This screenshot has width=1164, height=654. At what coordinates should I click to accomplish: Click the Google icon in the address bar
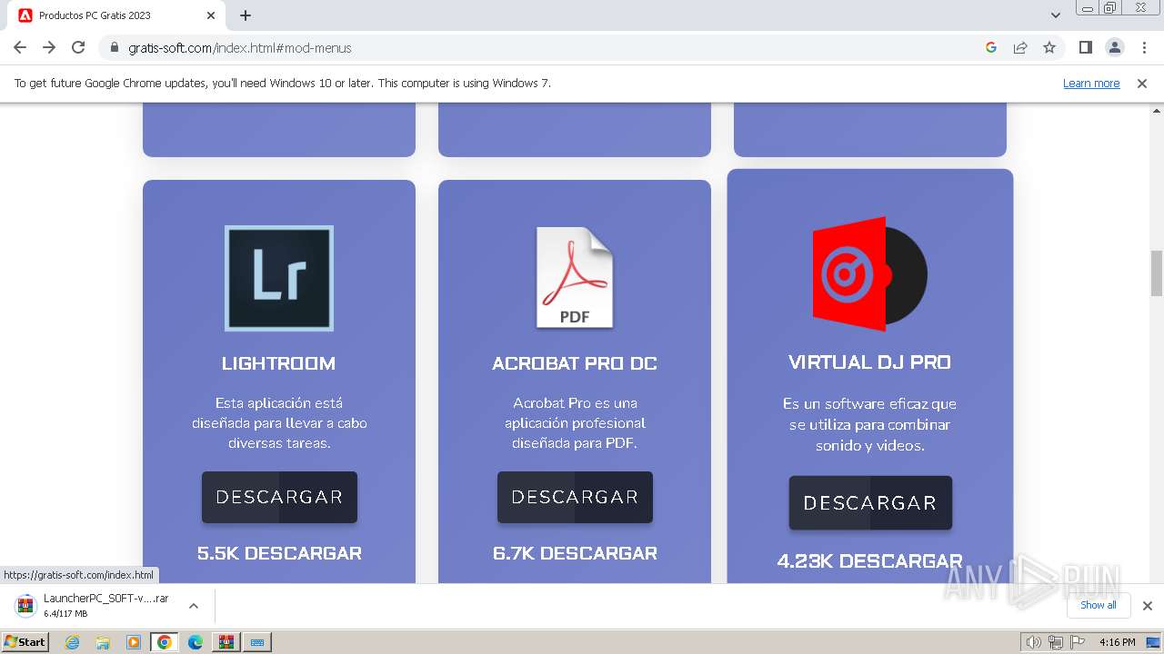[x=991, y=47]
